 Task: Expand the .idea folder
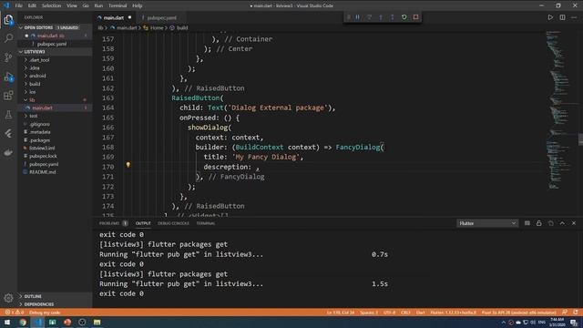pyautogui.click(x=55, y=68)
